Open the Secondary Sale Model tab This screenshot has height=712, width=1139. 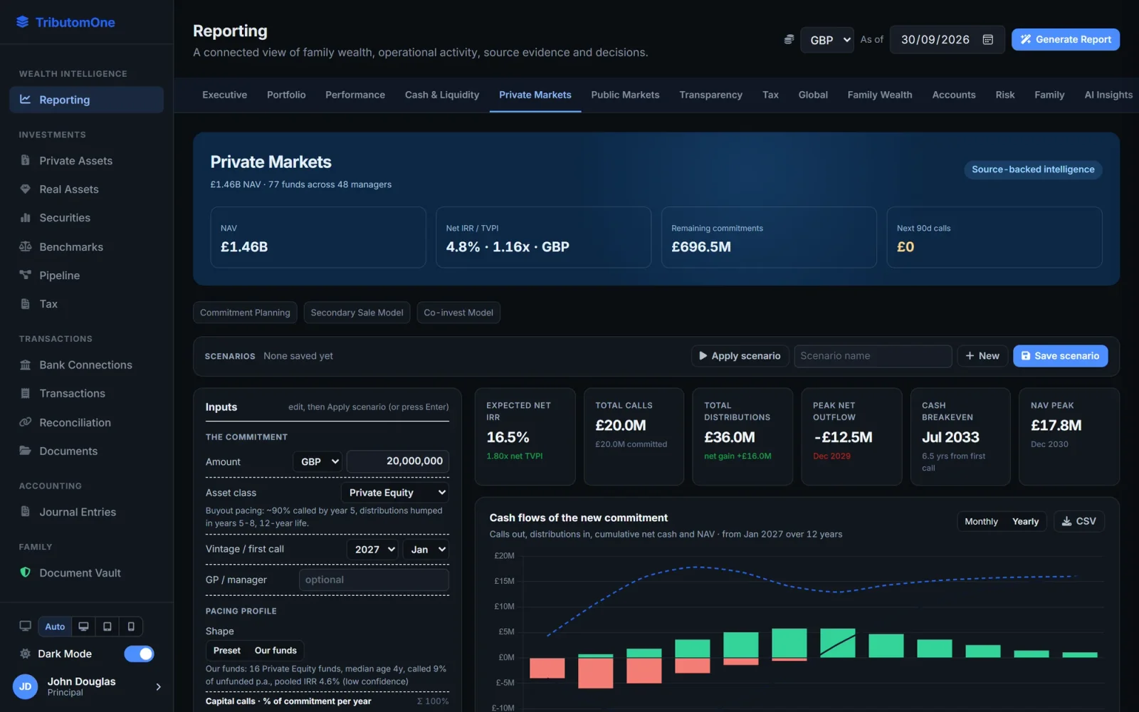point(357,313)
